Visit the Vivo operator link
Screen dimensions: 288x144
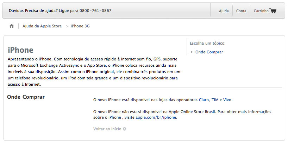pos(227,100)
